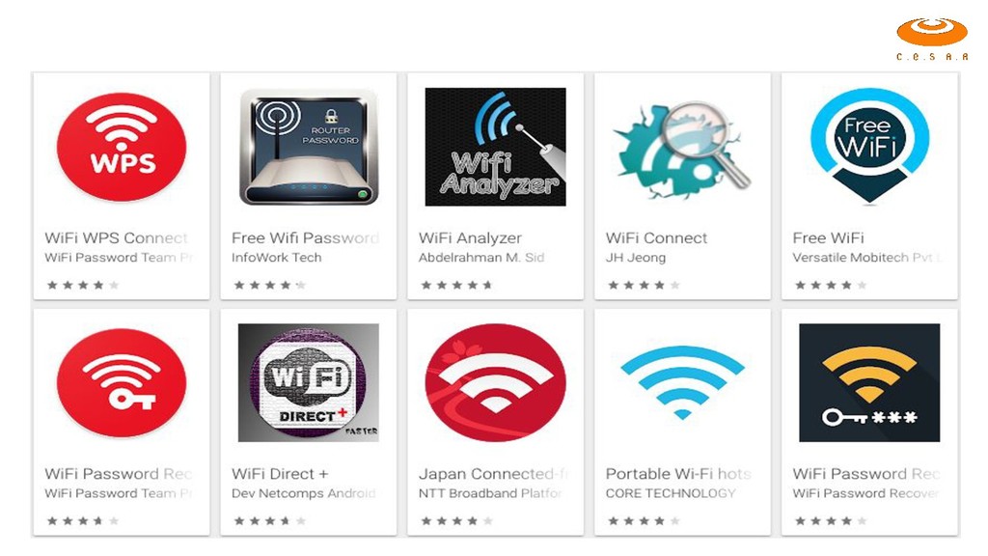988x556 pixels.
Task: Open the Versatile Mobitech developer link
Action: tap(867, 257)
